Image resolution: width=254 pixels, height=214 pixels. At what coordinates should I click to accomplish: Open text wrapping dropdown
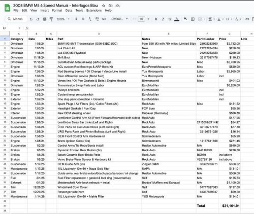[x=229, y=19]
